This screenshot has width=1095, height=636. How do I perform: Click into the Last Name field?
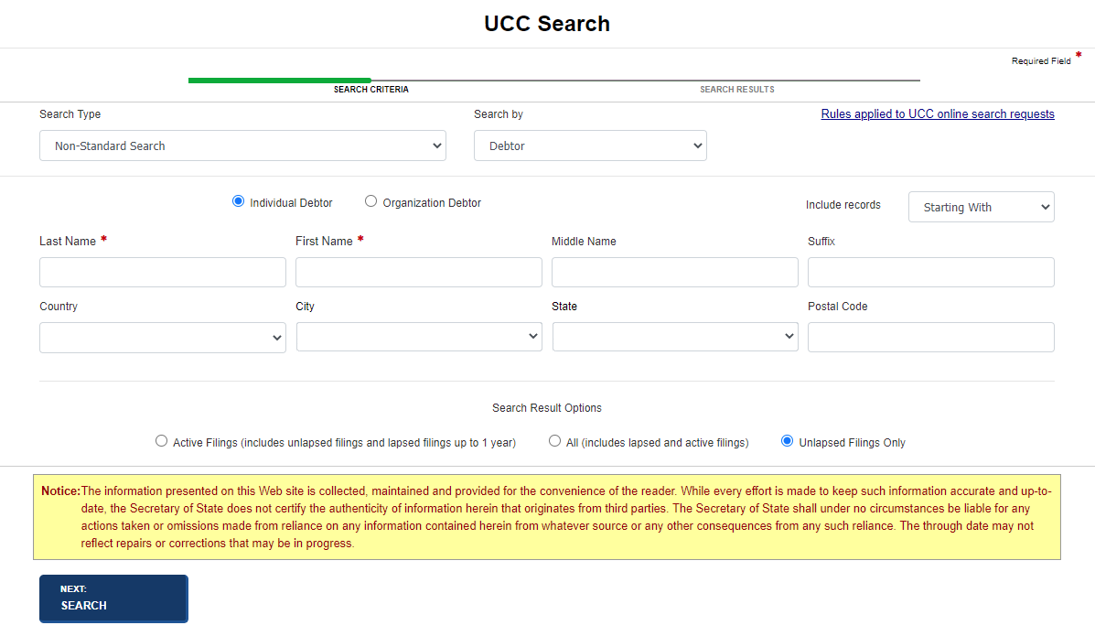point(162,272)
